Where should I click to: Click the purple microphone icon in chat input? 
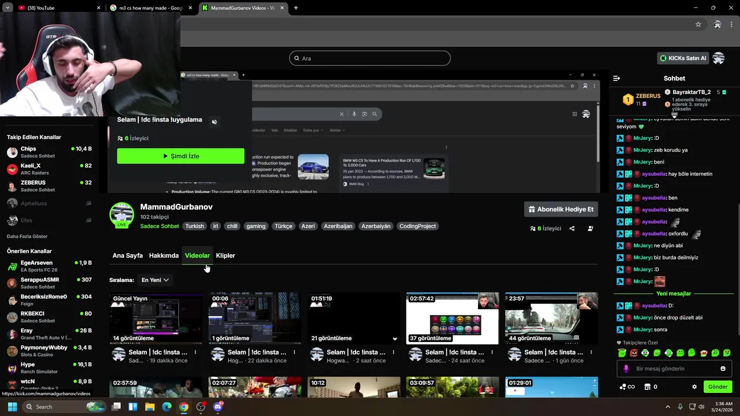point(626,369)
